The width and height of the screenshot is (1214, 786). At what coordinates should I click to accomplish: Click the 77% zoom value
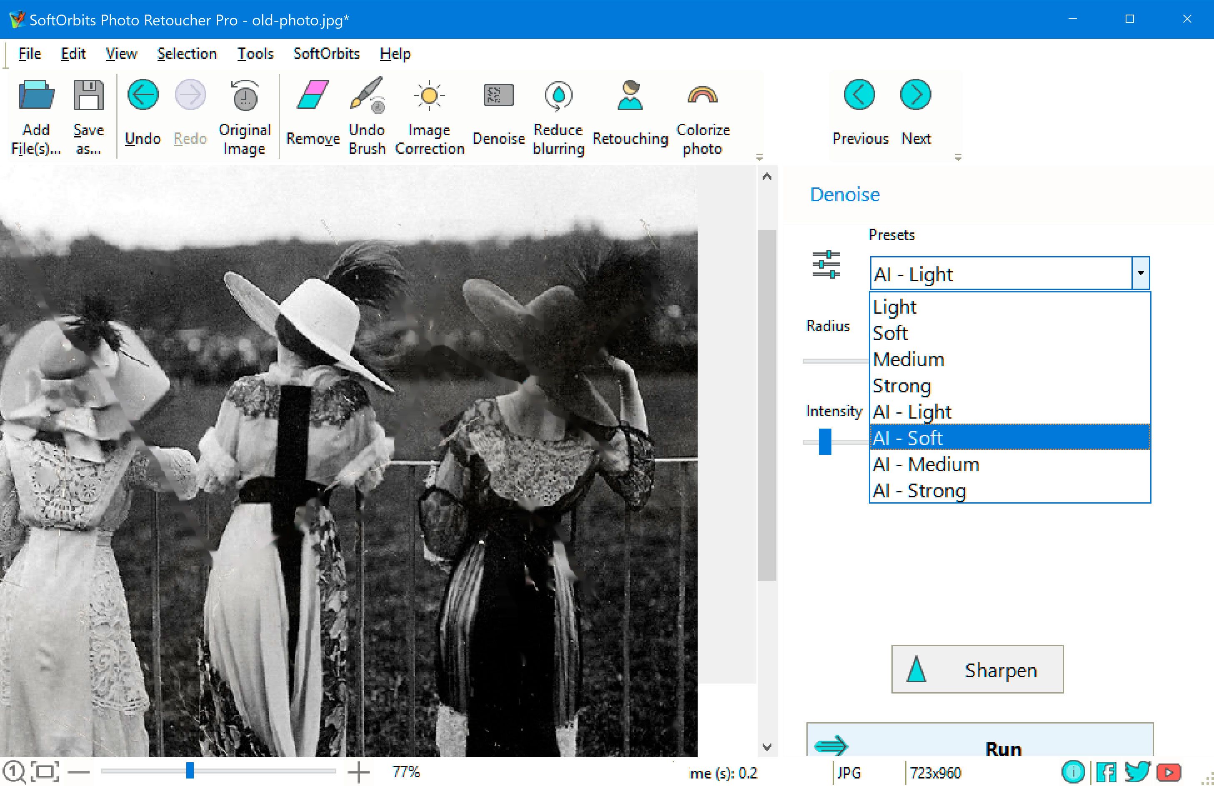click(x=406, y=772)
